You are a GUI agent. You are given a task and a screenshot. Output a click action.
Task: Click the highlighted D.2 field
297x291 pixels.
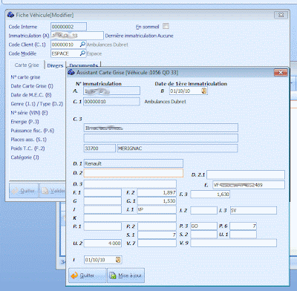(134, 173)
